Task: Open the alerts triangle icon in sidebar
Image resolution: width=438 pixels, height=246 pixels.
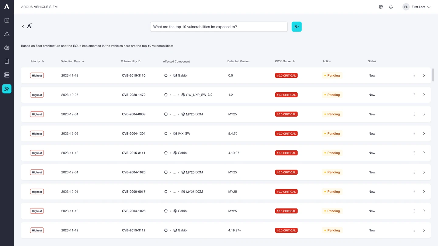Action: 7,34
